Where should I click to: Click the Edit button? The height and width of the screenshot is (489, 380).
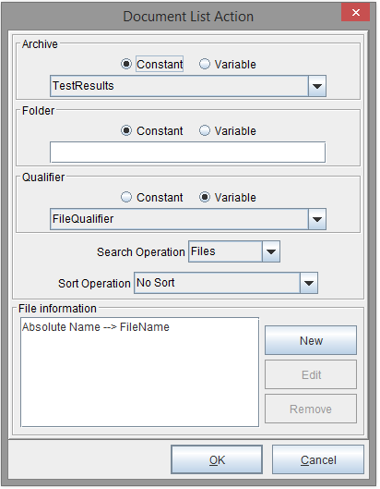pos(311,374)
